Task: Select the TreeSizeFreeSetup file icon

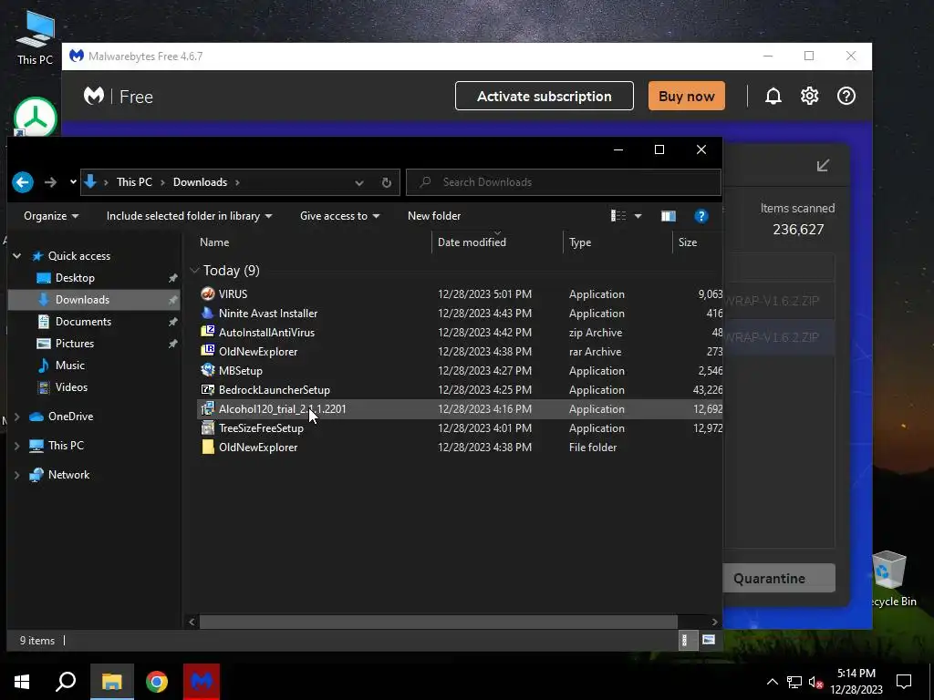Action: [208, 428]
